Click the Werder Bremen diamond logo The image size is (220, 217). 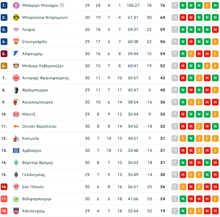[16, 163]
